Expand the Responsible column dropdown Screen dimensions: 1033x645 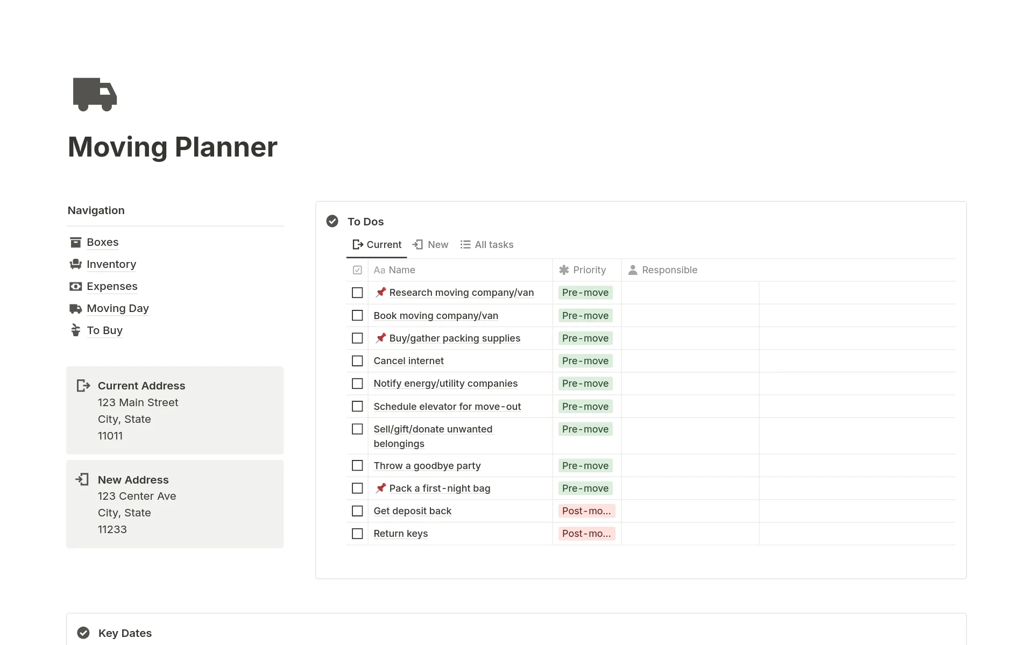pos(669,270)
